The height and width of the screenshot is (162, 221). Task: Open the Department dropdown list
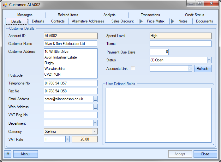95,123
